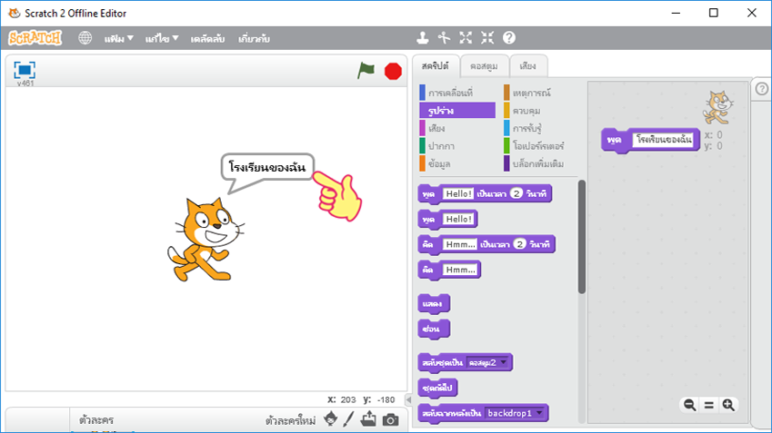Open the language globe menu
This screenshot has width=772, height=433.
click(85, 38)
